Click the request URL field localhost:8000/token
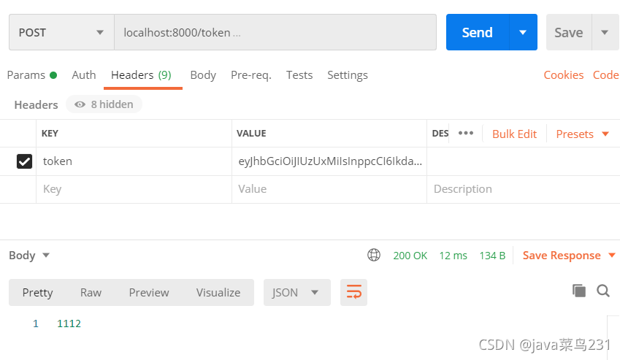Image resolution: width=620 pixels, height=360 pixels. click(275, 32)
